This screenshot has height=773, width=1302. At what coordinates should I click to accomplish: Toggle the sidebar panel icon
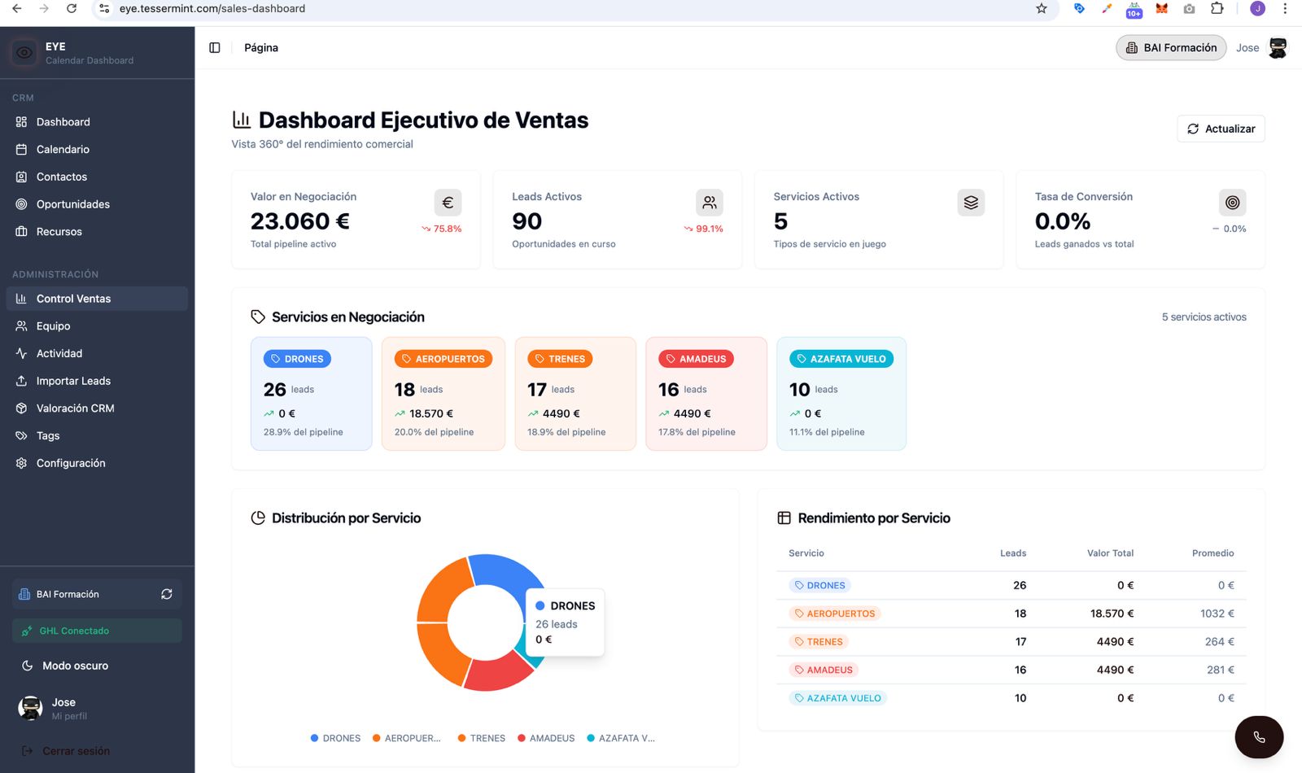215,48
